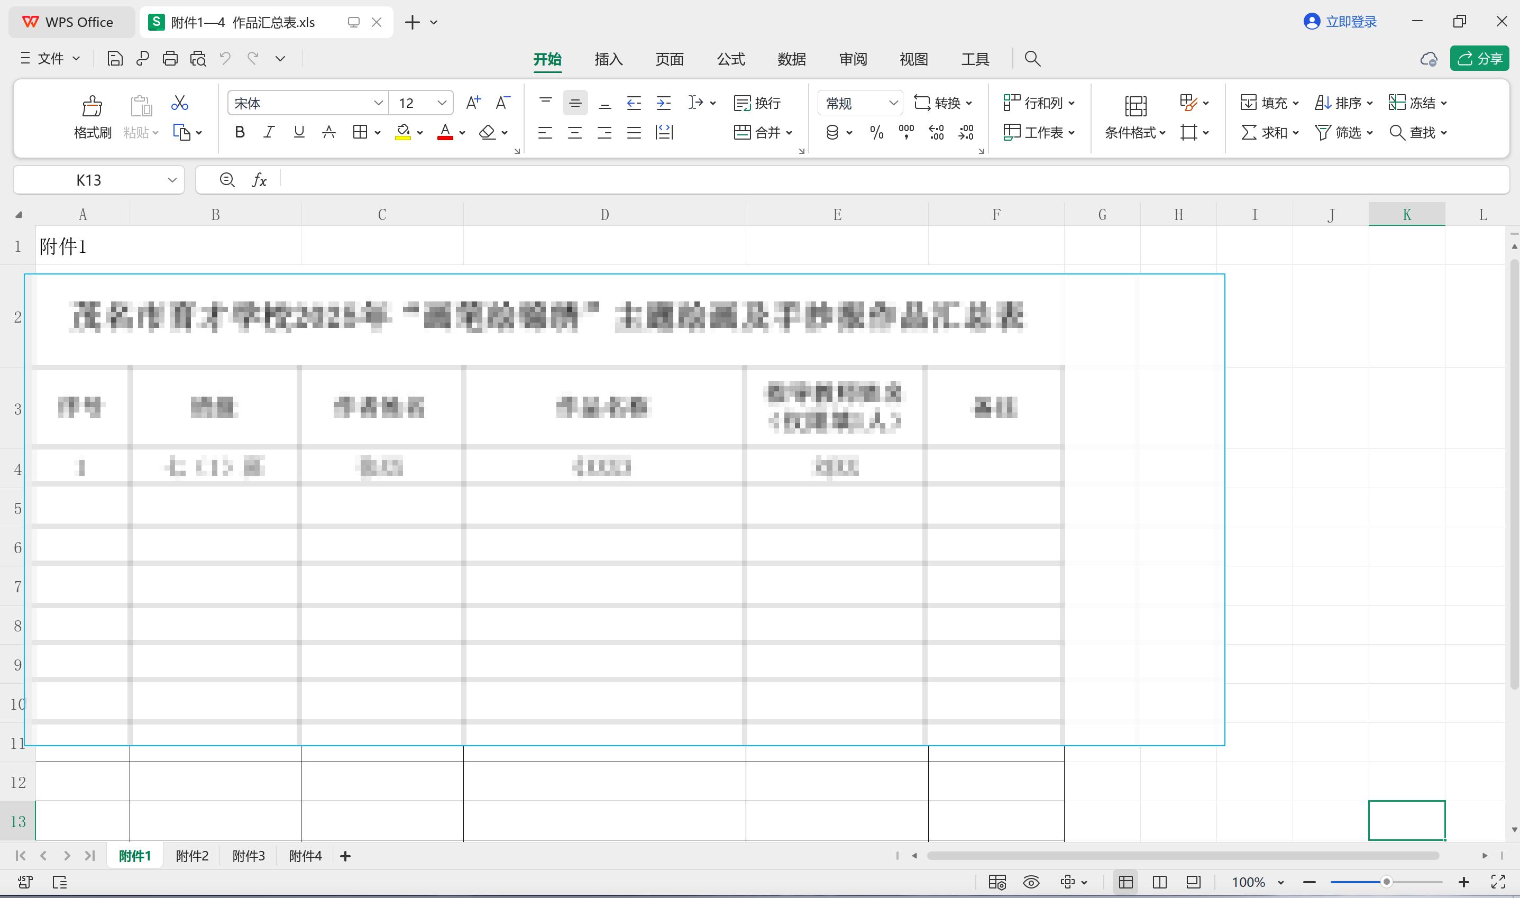Click 立即登录 login link
Viewport: 1520px width, 898px height.
1340,22
